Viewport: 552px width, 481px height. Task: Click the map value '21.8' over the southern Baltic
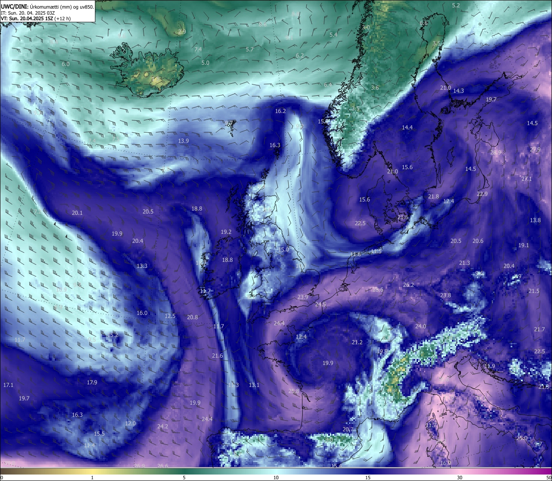click(433, 196)
